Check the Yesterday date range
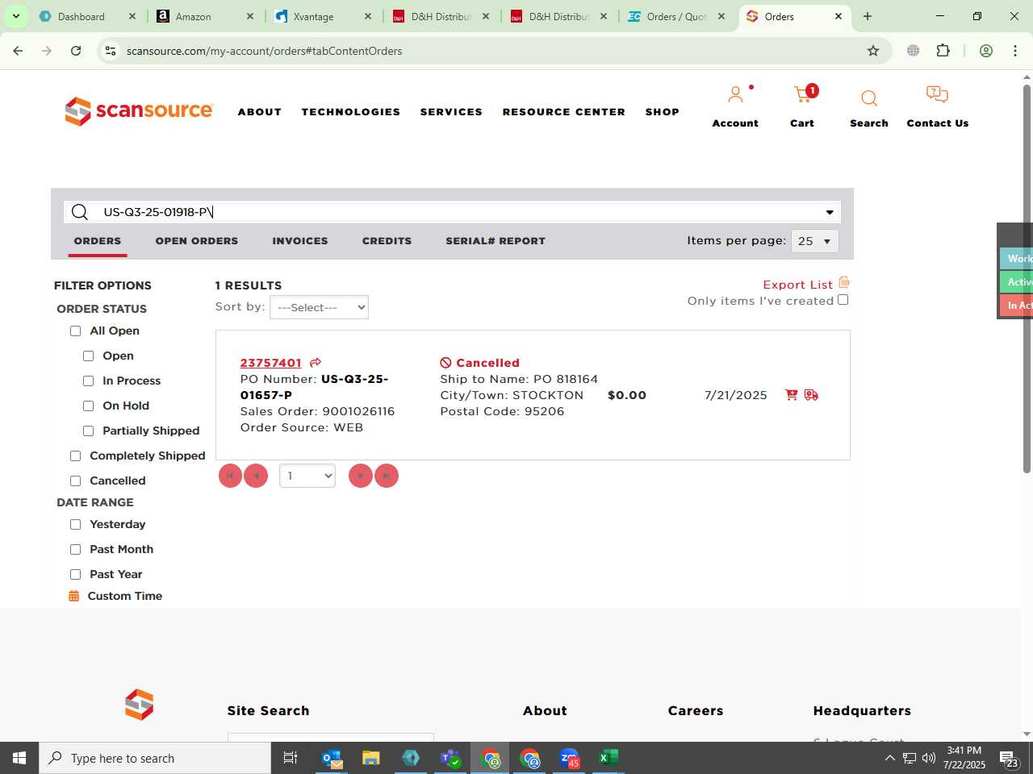 pos(76,525)
